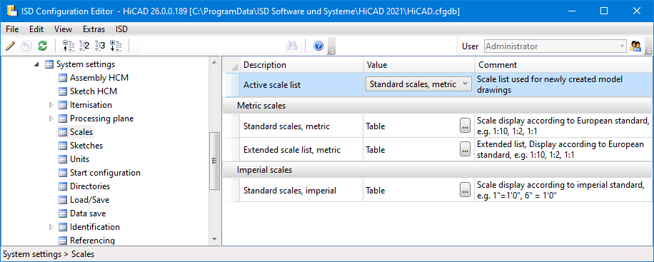Open help via blue question mark icon
This screenshot has height=262, width=654.
318,46
